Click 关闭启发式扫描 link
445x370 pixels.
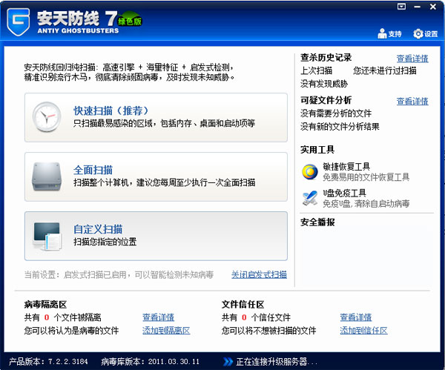pyautogui.click(x=259, y=274)
